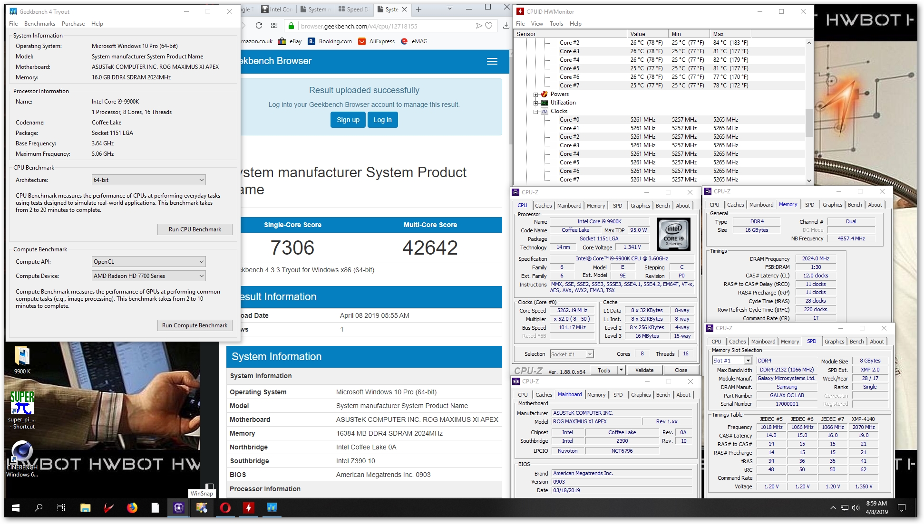Click the HWMonitor vertical scrollbar thumb
This screenshot has height=524, width=924.
(809, 123)
